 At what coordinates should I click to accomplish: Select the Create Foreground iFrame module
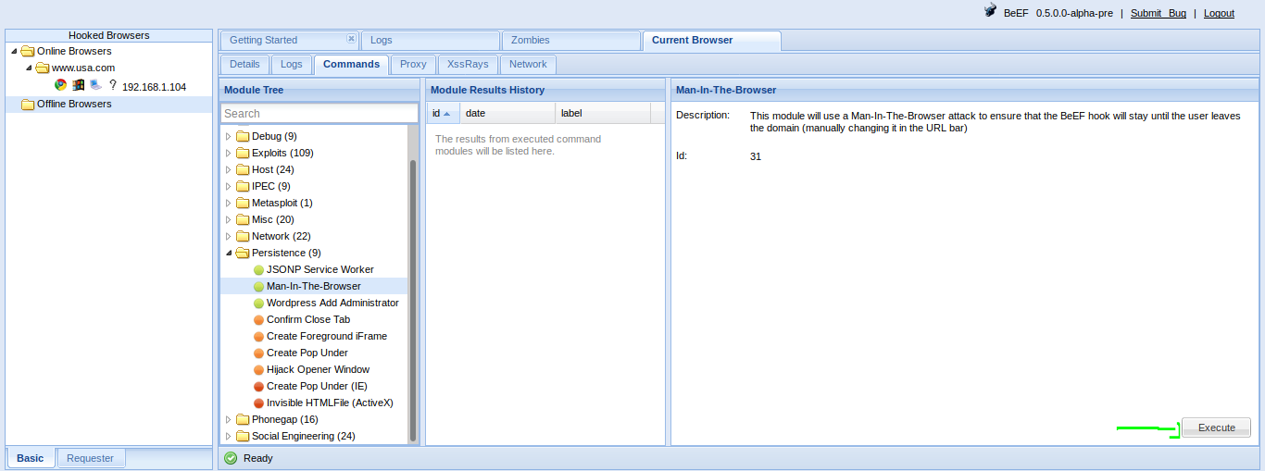[327, 337]
